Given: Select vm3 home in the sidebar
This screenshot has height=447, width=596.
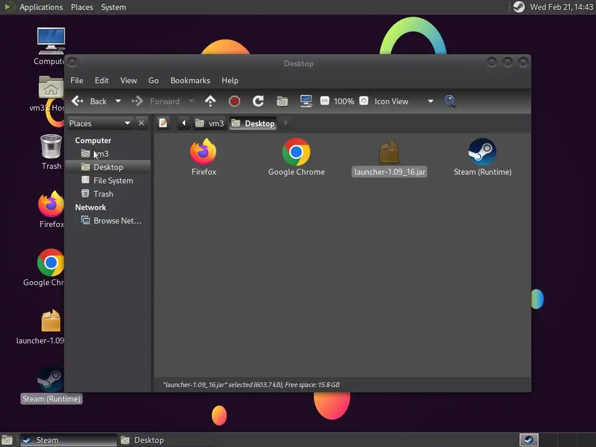Looking at the screenshot, I should 108,154.
